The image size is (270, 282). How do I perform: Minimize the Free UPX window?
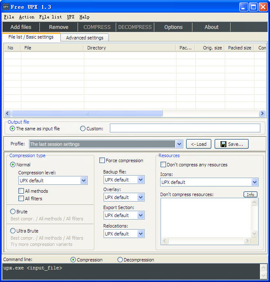(x=243, y=7)
